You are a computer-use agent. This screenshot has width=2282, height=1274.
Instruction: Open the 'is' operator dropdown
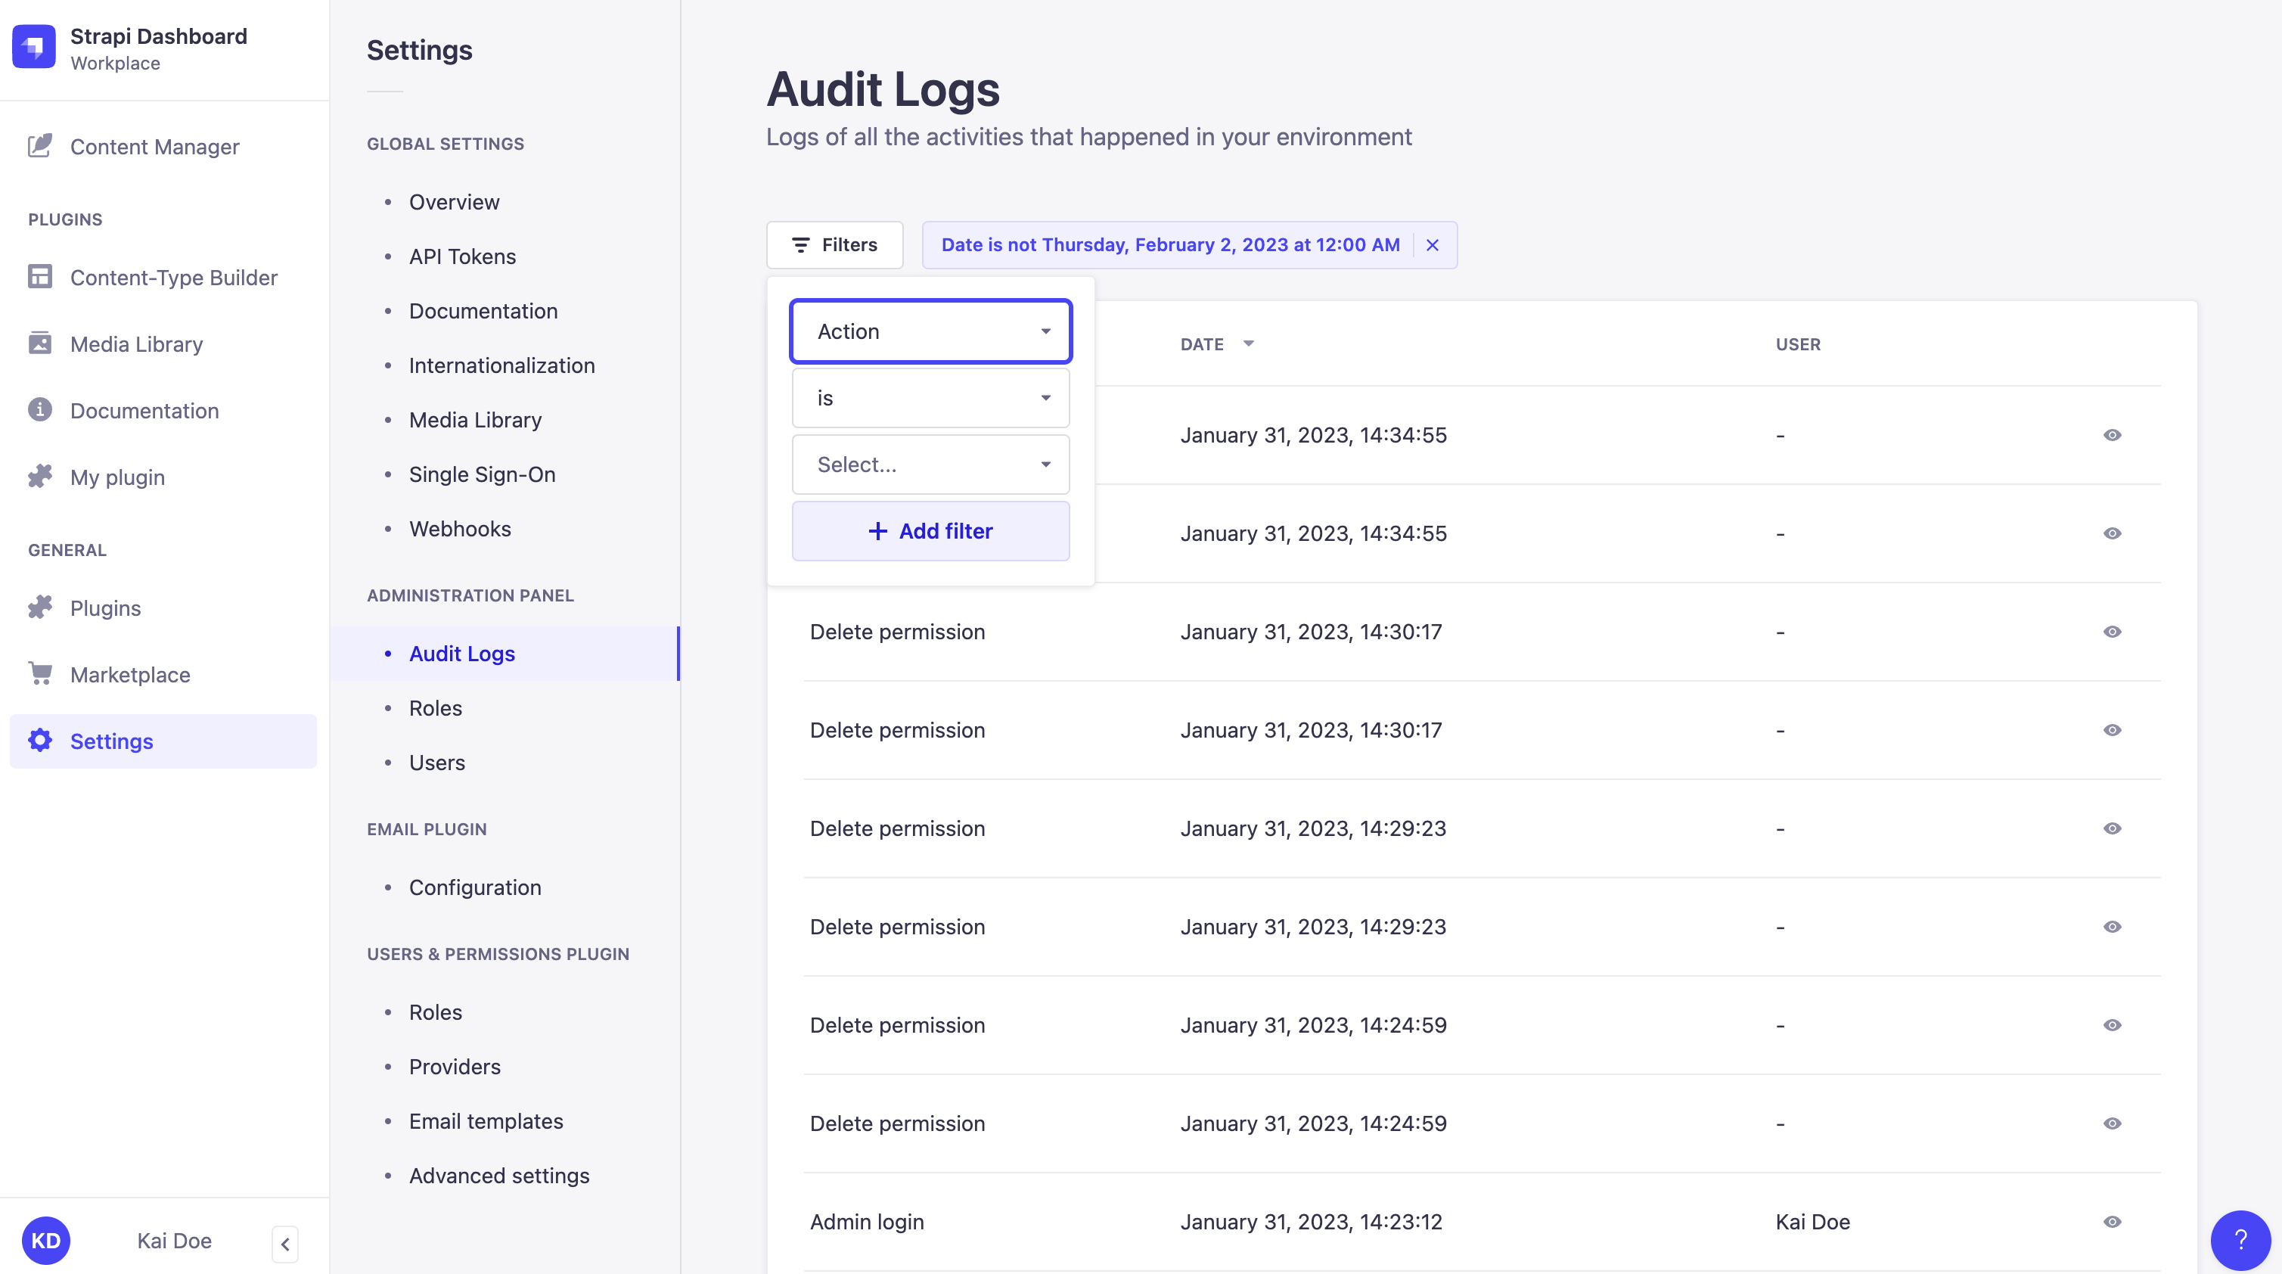click(x=930, y=398)
